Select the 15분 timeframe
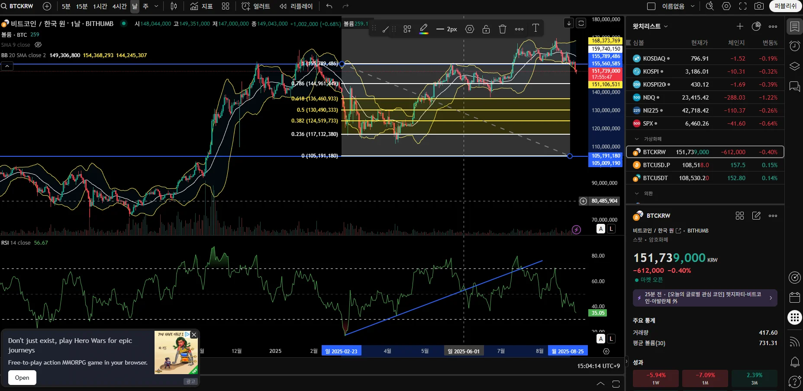The height and width of the screenshot is (391, 803). click(81, 6)
